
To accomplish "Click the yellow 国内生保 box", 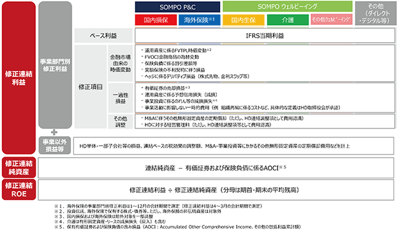I will tap(243, 20).
